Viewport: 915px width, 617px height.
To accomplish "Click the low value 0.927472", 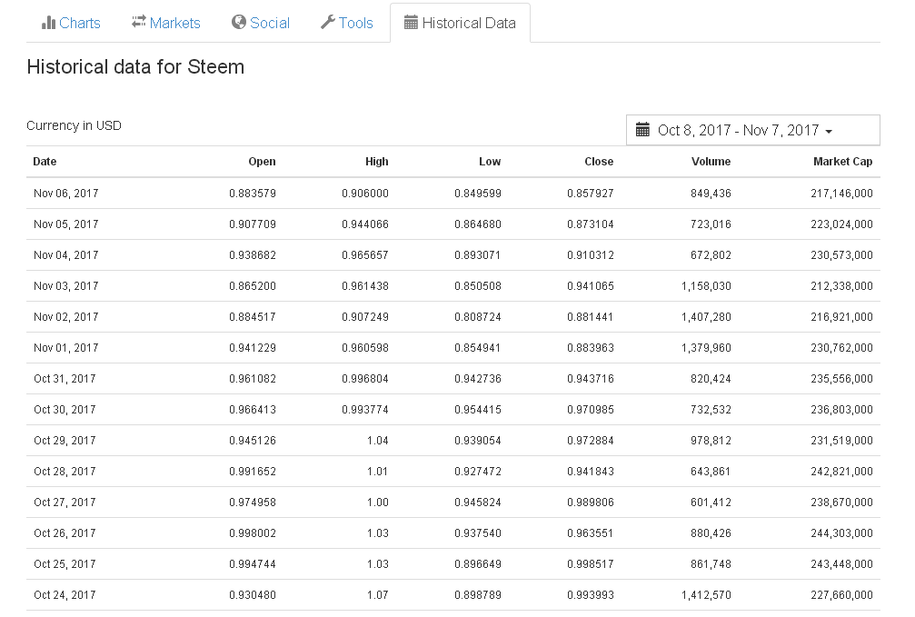I will pyautogui.click(x=478, y=472).
